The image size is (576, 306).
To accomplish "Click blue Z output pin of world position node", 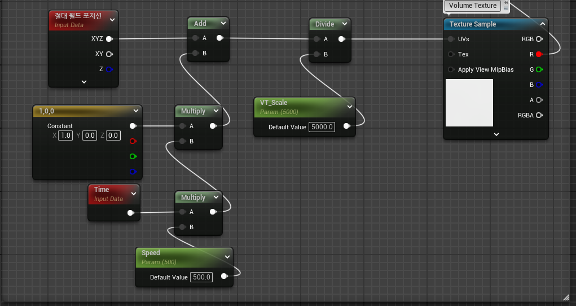I will (109, 69).
